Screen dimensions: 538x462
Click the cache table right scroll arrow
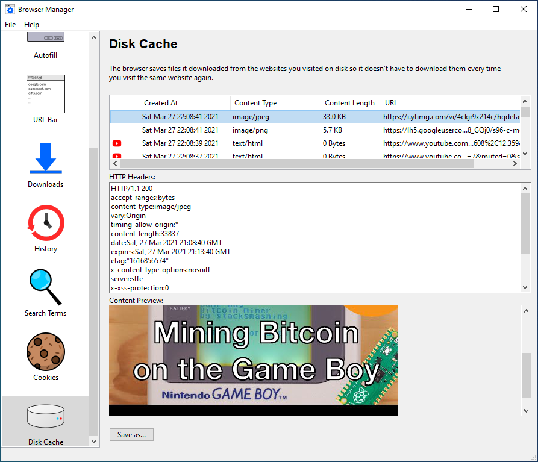[515, 164]
